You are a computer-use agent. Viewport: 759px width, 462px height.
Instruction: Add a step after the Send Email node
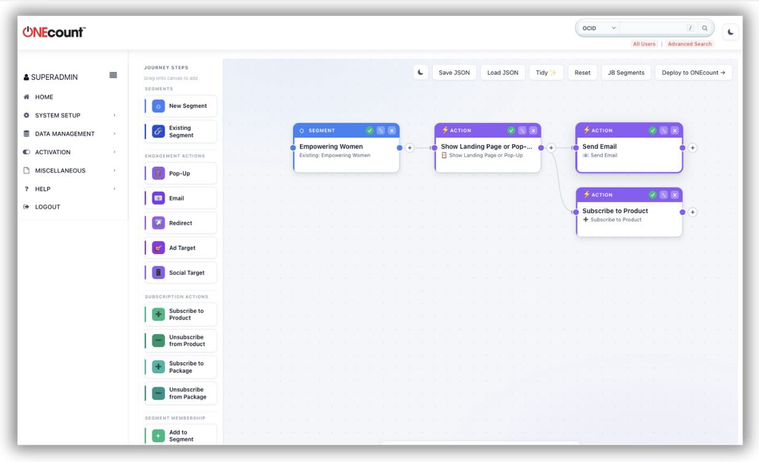[x=693, y=148]
